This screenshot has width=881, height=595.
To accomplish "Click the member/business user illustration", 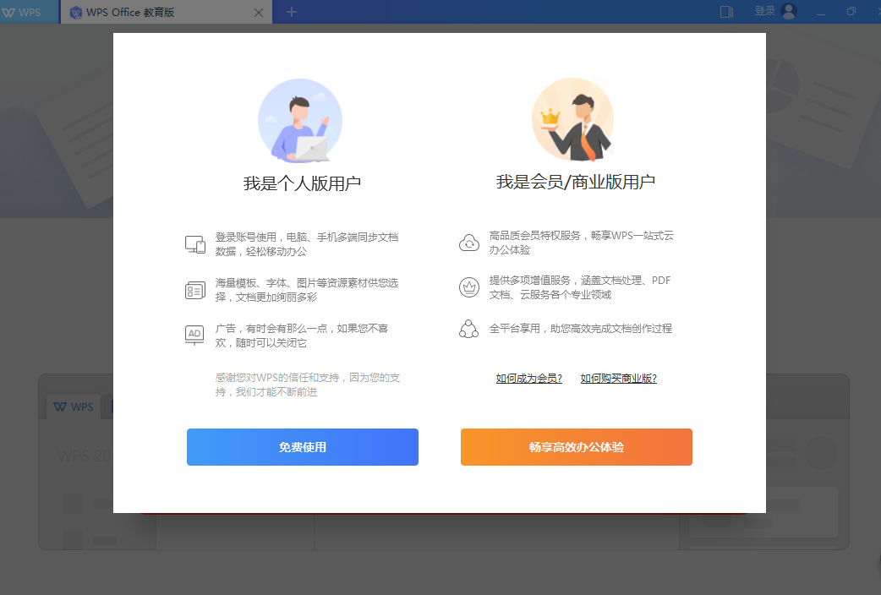I will pyautogui.click(x=573, y=120).
